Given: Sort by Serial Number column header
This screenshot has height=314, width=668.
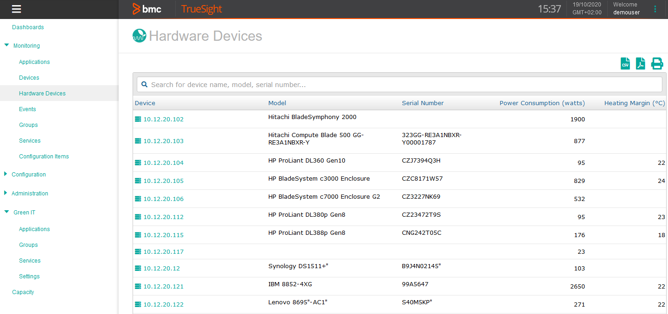Looking at the screenshot, I should 423,103.
